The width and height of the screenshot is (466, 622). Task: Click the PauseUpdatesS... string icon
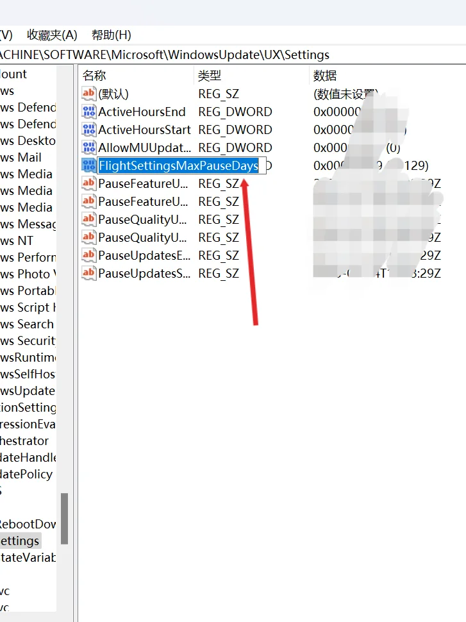pos(89,273)
